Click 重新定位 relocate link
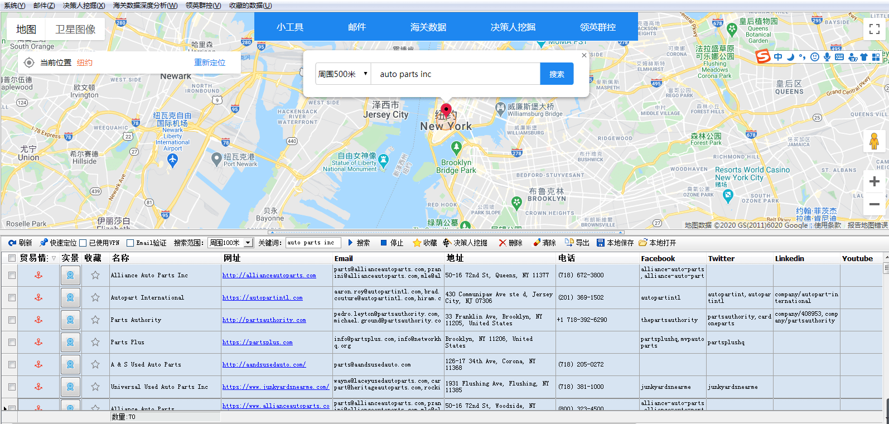The width and height of the screenshot is (889, 424). coord(210,62)
